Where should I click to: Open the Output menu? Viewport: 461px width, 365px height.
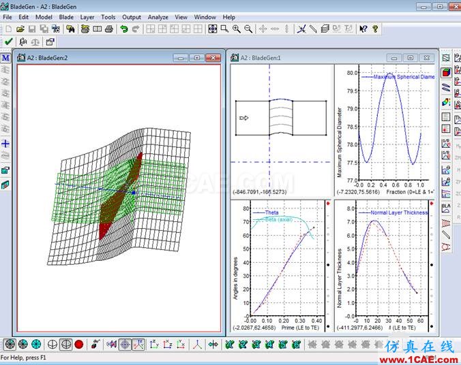point(132,17)
